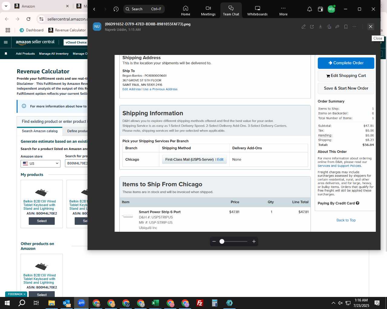Open the three-dot more options in viewer toolbar
The image size is (387, 309).
pyautogui.click(x=354, y=27)
